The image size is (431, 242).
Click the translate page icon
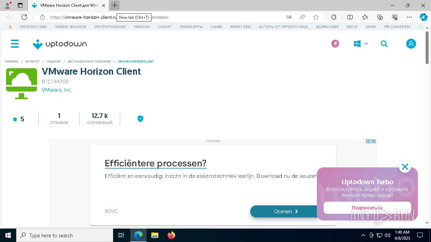(289, 17)
